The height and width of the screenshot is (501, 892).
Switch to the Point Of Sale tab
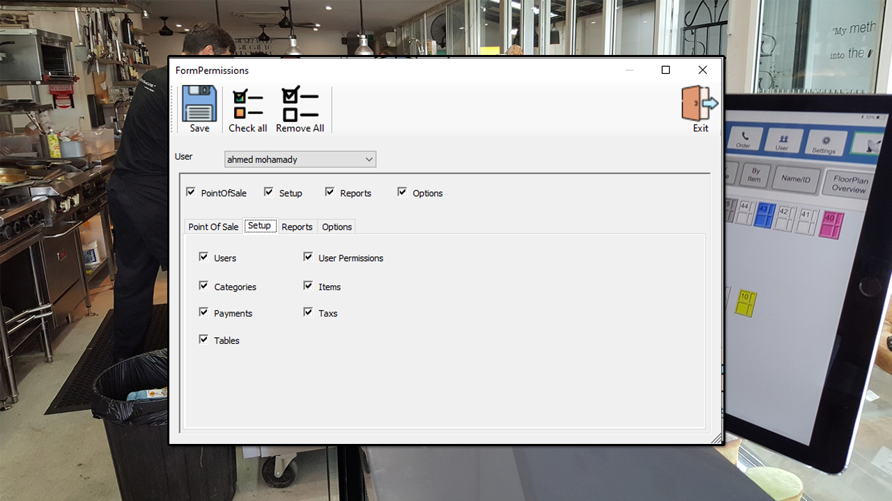(x=213, y=226)
